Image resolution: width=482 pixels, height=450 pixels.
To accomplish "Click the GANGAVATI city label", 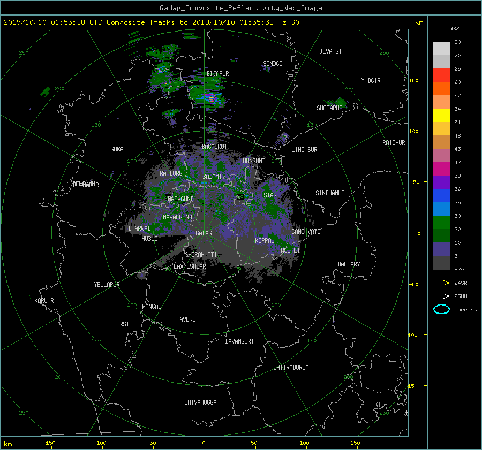I will coord(306,232).
